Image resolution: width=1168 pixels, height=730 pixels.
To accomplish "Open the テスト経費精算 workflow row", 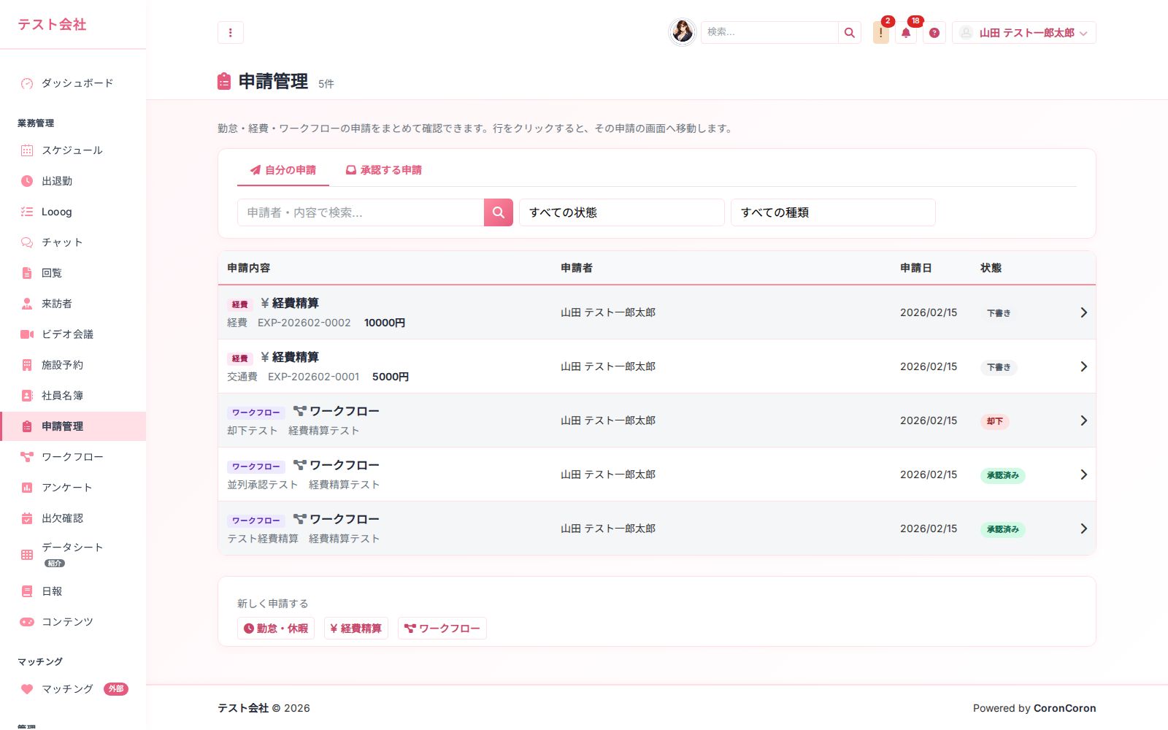I will coord(657,529).
